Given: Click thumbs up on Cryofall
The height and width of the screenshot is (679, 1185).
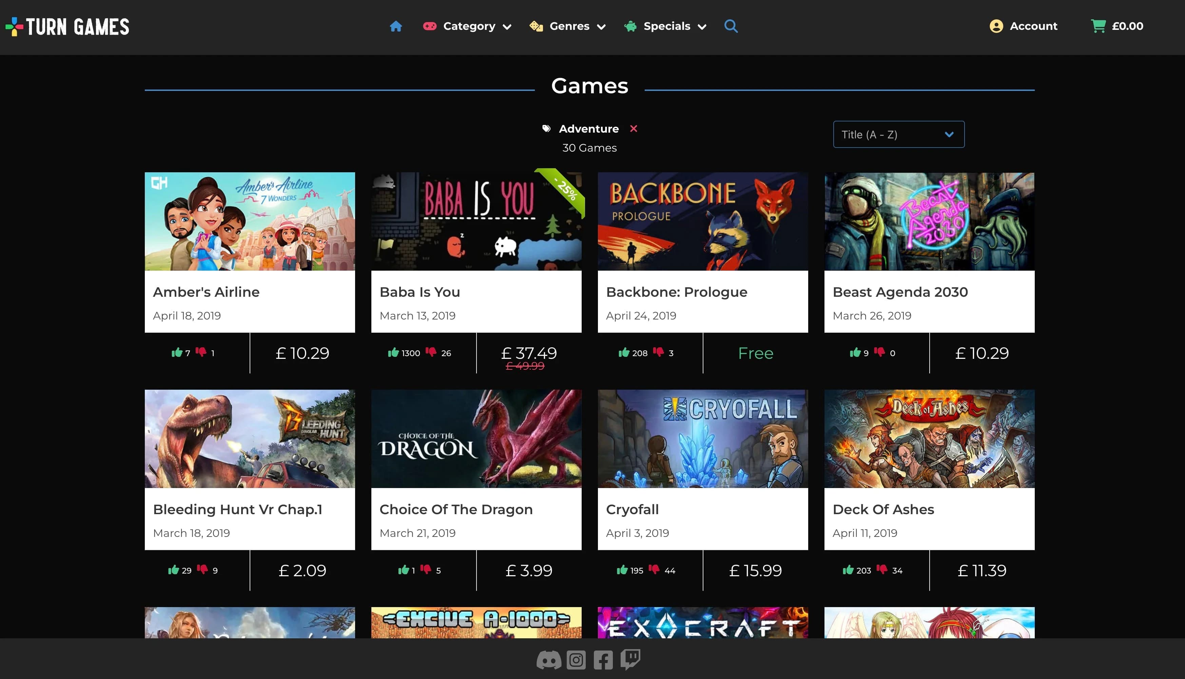Looking at the screenshot, I should [622, 569].
